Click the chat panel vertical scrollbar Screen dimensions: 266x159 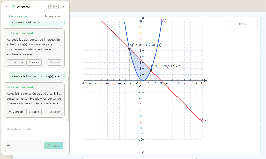click(x=68, y=98)
